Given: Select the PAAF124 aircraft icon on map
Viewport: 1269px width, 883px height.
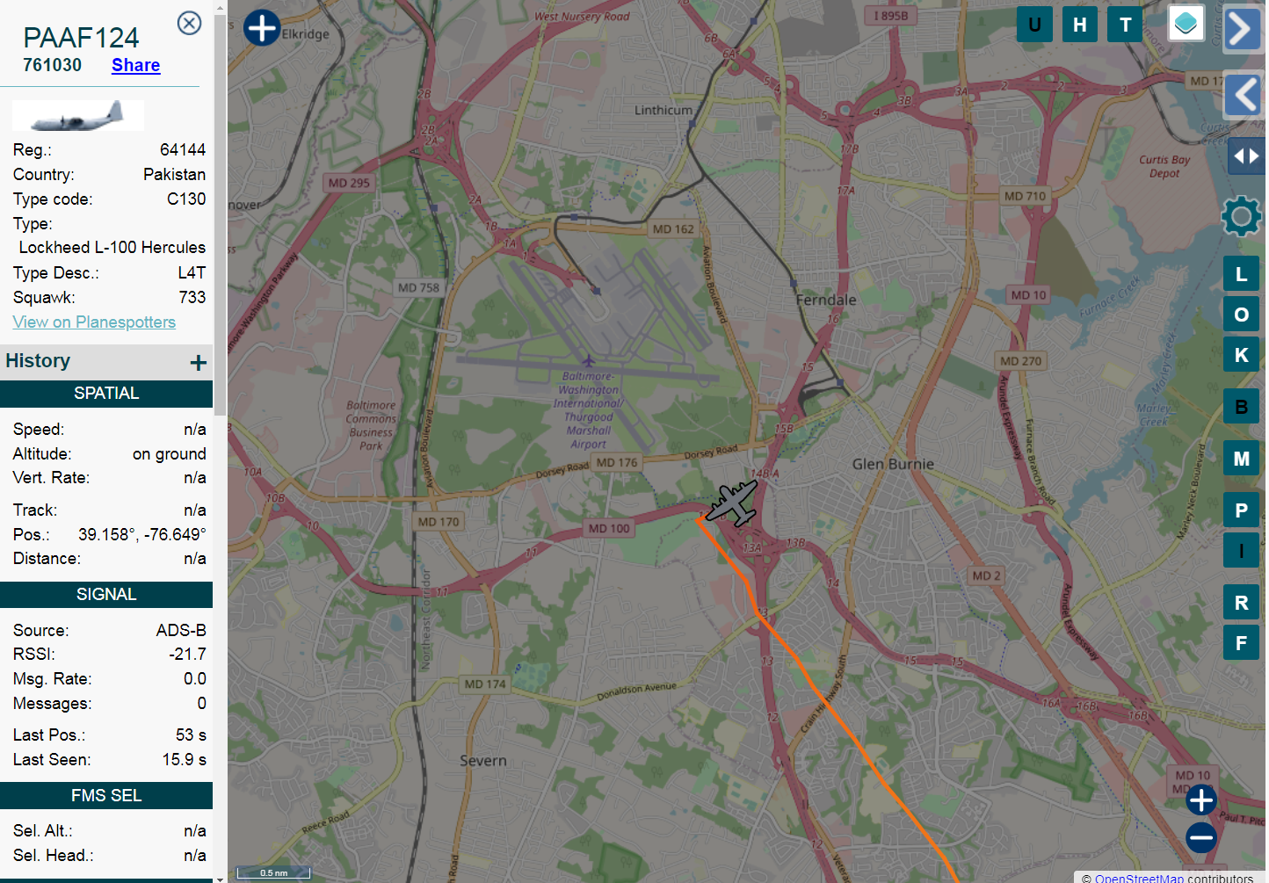Looking at the screenshot, I should [733, 504].
